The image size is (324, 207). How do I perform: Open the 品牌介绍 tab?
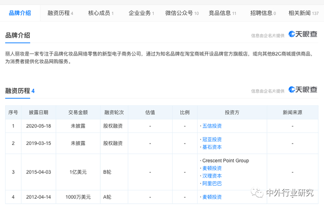[x=20, y=13]
